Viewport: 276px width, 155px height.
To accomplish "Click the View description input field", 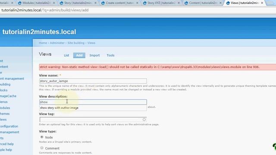I will (x=93, y=102).
